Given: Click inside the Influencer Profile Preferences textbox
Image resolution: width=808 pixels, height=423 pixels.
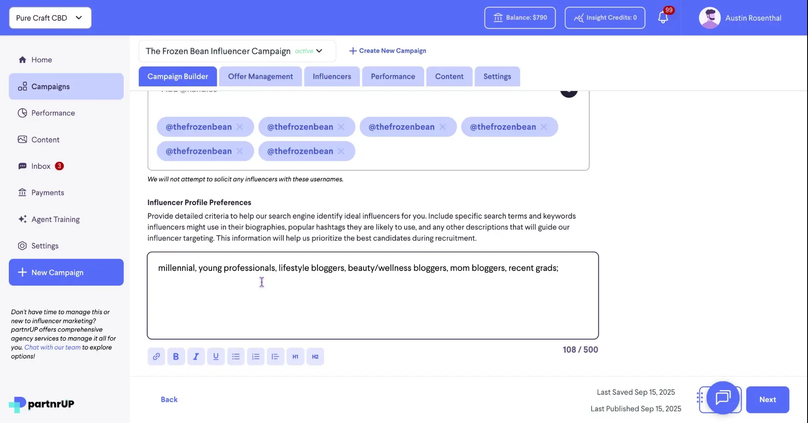Looking at the screenshot, I should [372, 295].
